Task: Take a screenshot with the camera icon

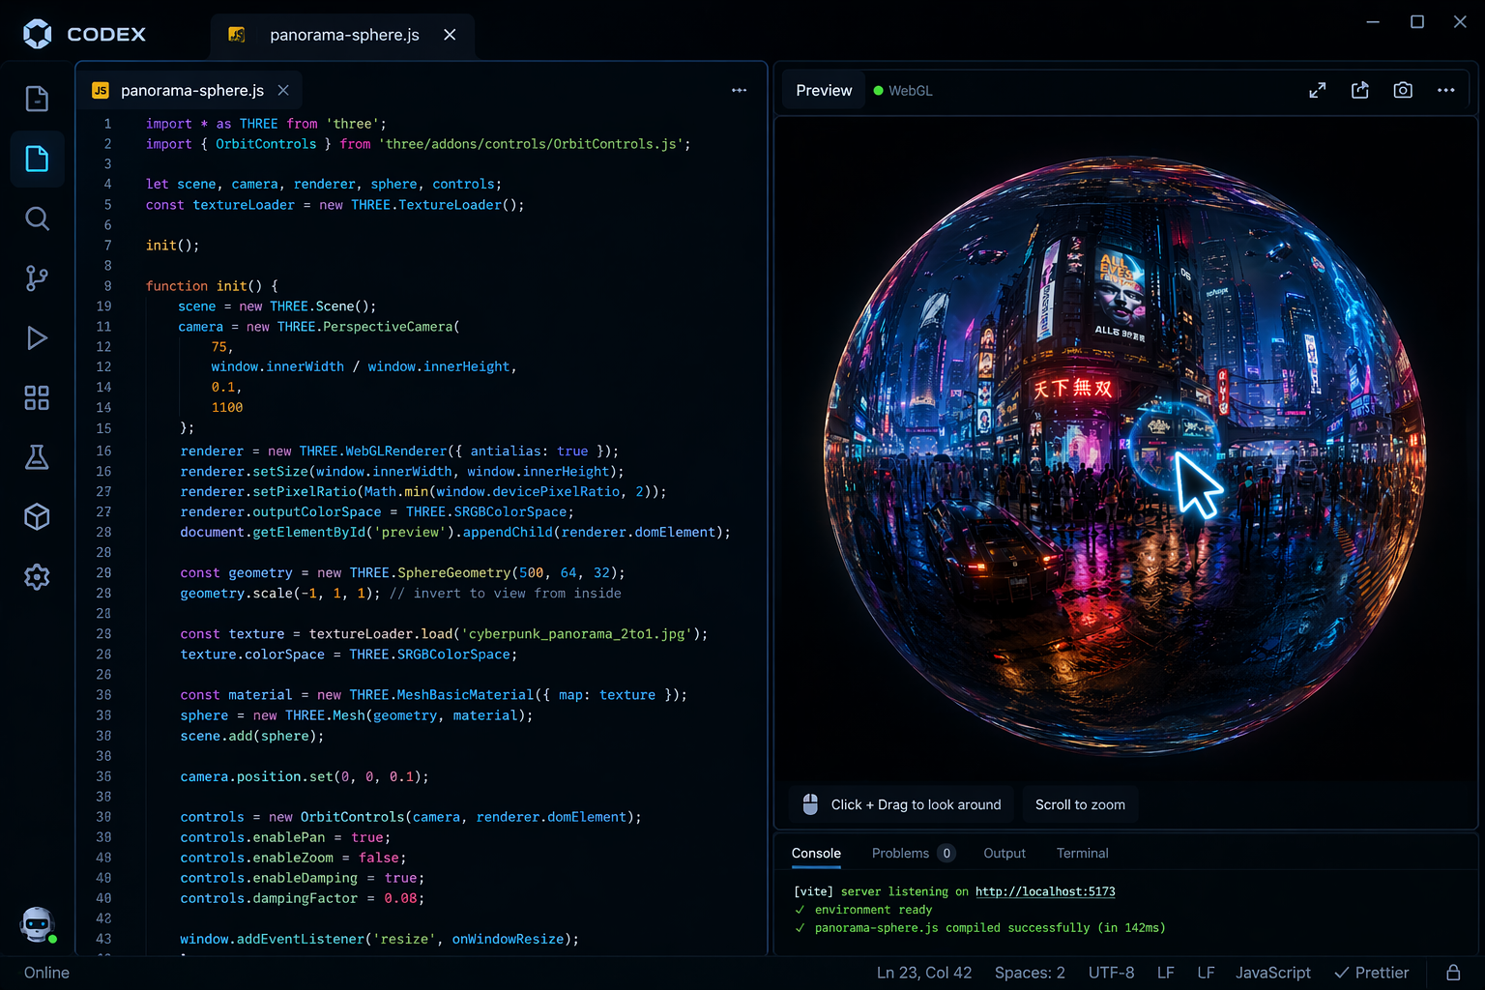Action: 1403,90
